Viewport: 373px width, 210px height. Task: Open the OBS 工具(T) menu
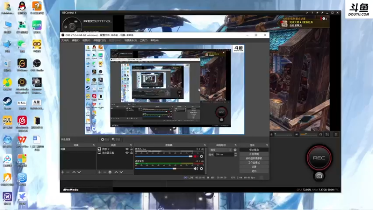point(144,41)
